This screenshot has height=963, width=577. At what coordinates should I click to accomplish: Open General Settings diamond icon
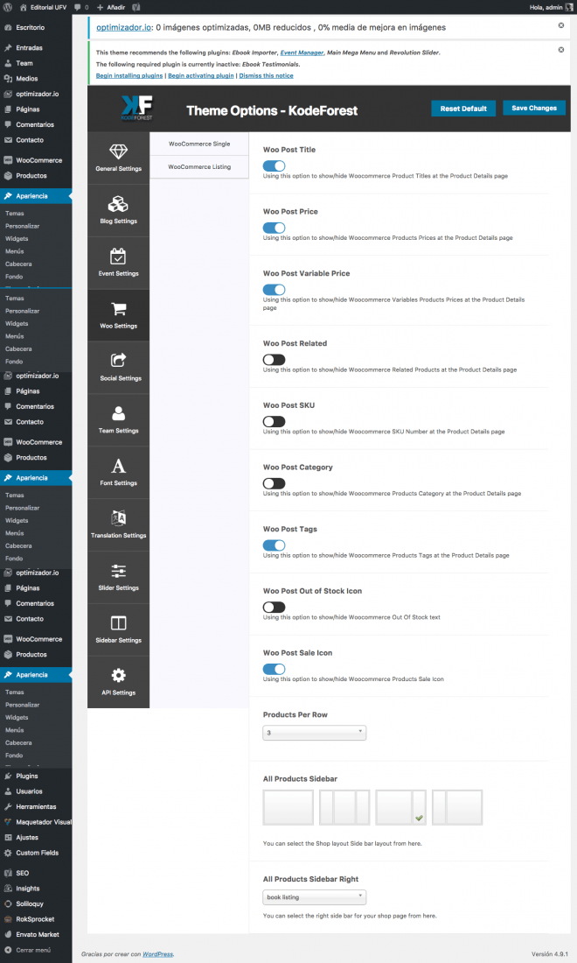[118, 151]
